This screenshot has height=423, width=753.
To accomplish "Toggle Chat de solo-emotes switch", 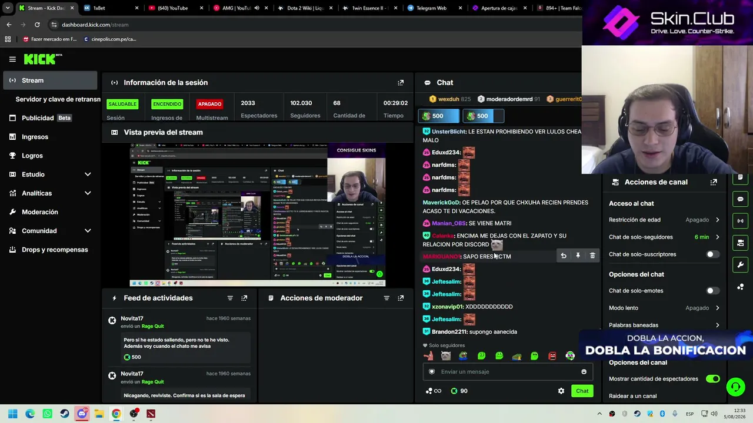I will click(712, 291).
